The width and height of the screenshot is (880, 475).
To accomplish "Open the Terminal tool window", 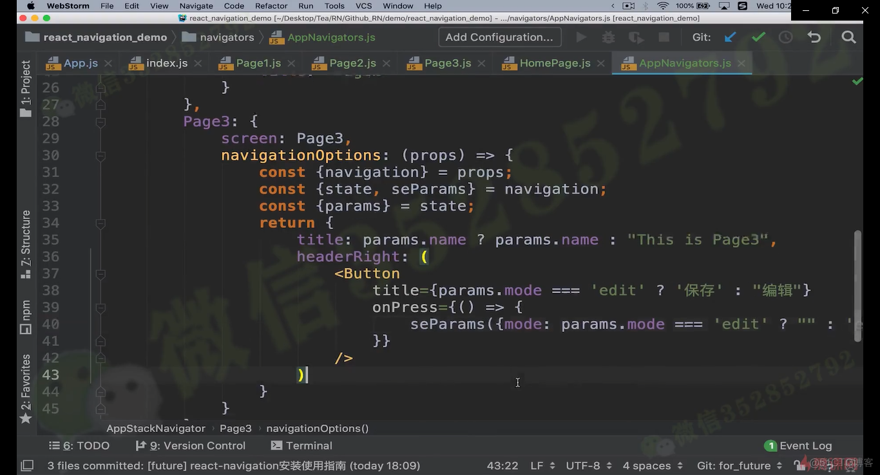I will coord(301,445).
